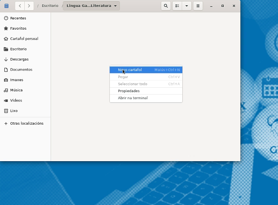Open the Lixo trash location
The width and height of the screenshot is (278, 205).
14,111
